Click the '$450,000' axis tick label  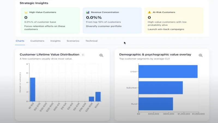click(x=154, y=114)
